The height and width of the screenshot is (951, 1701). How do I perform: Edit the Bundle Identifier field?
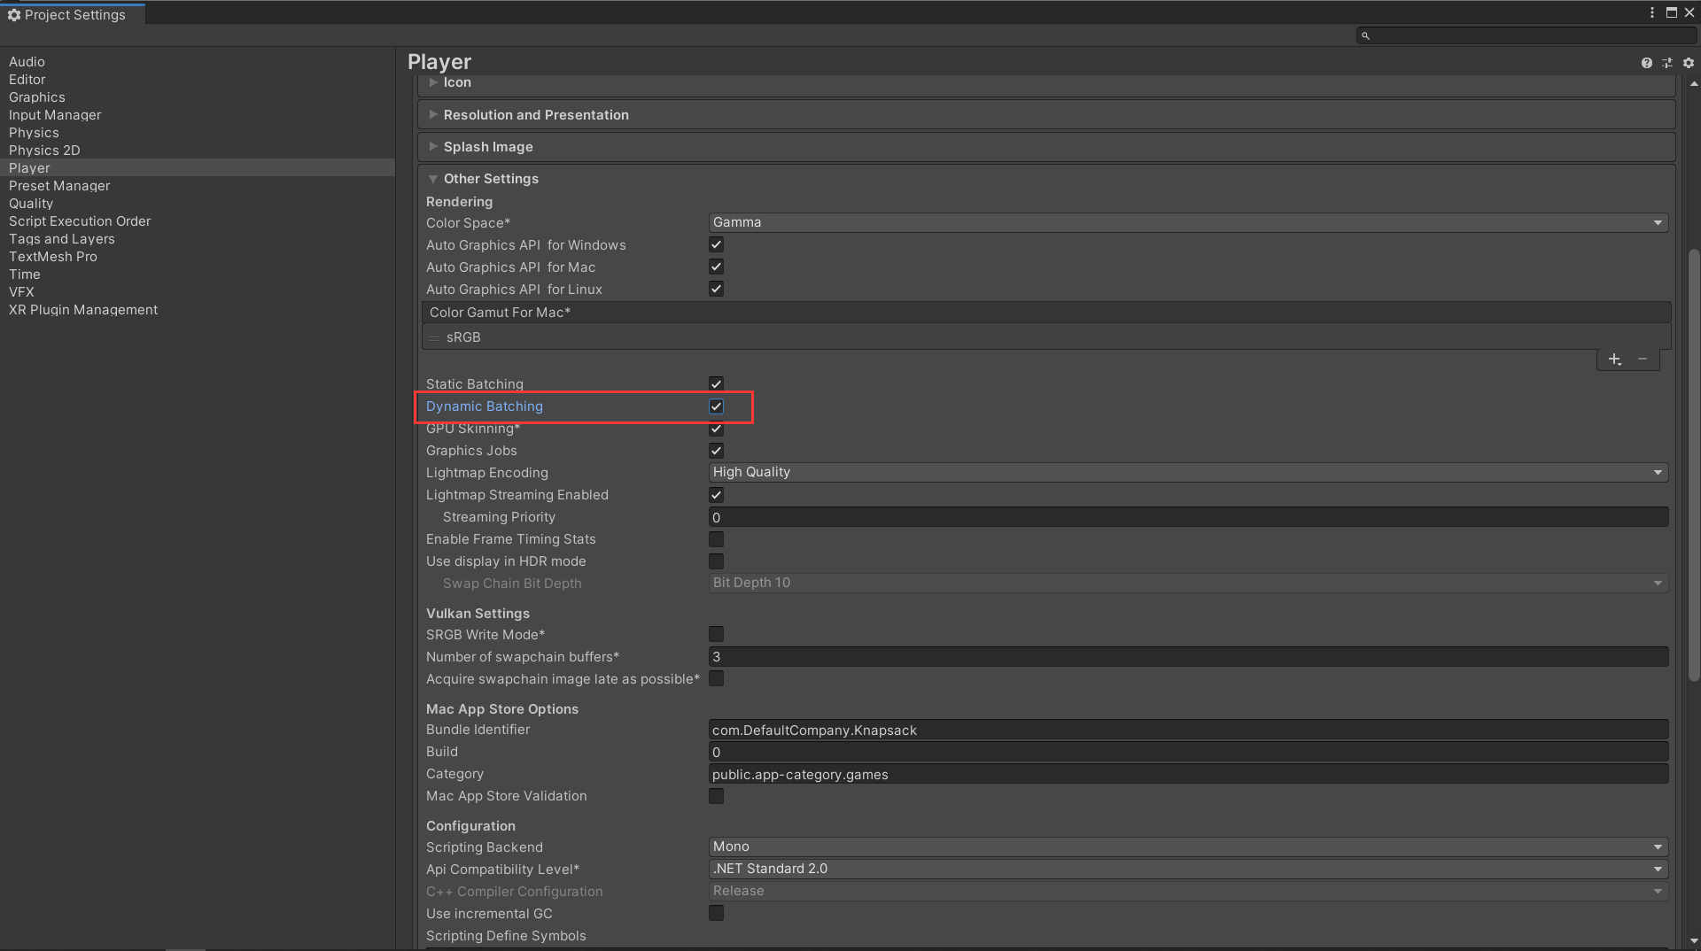(1187, 730)
